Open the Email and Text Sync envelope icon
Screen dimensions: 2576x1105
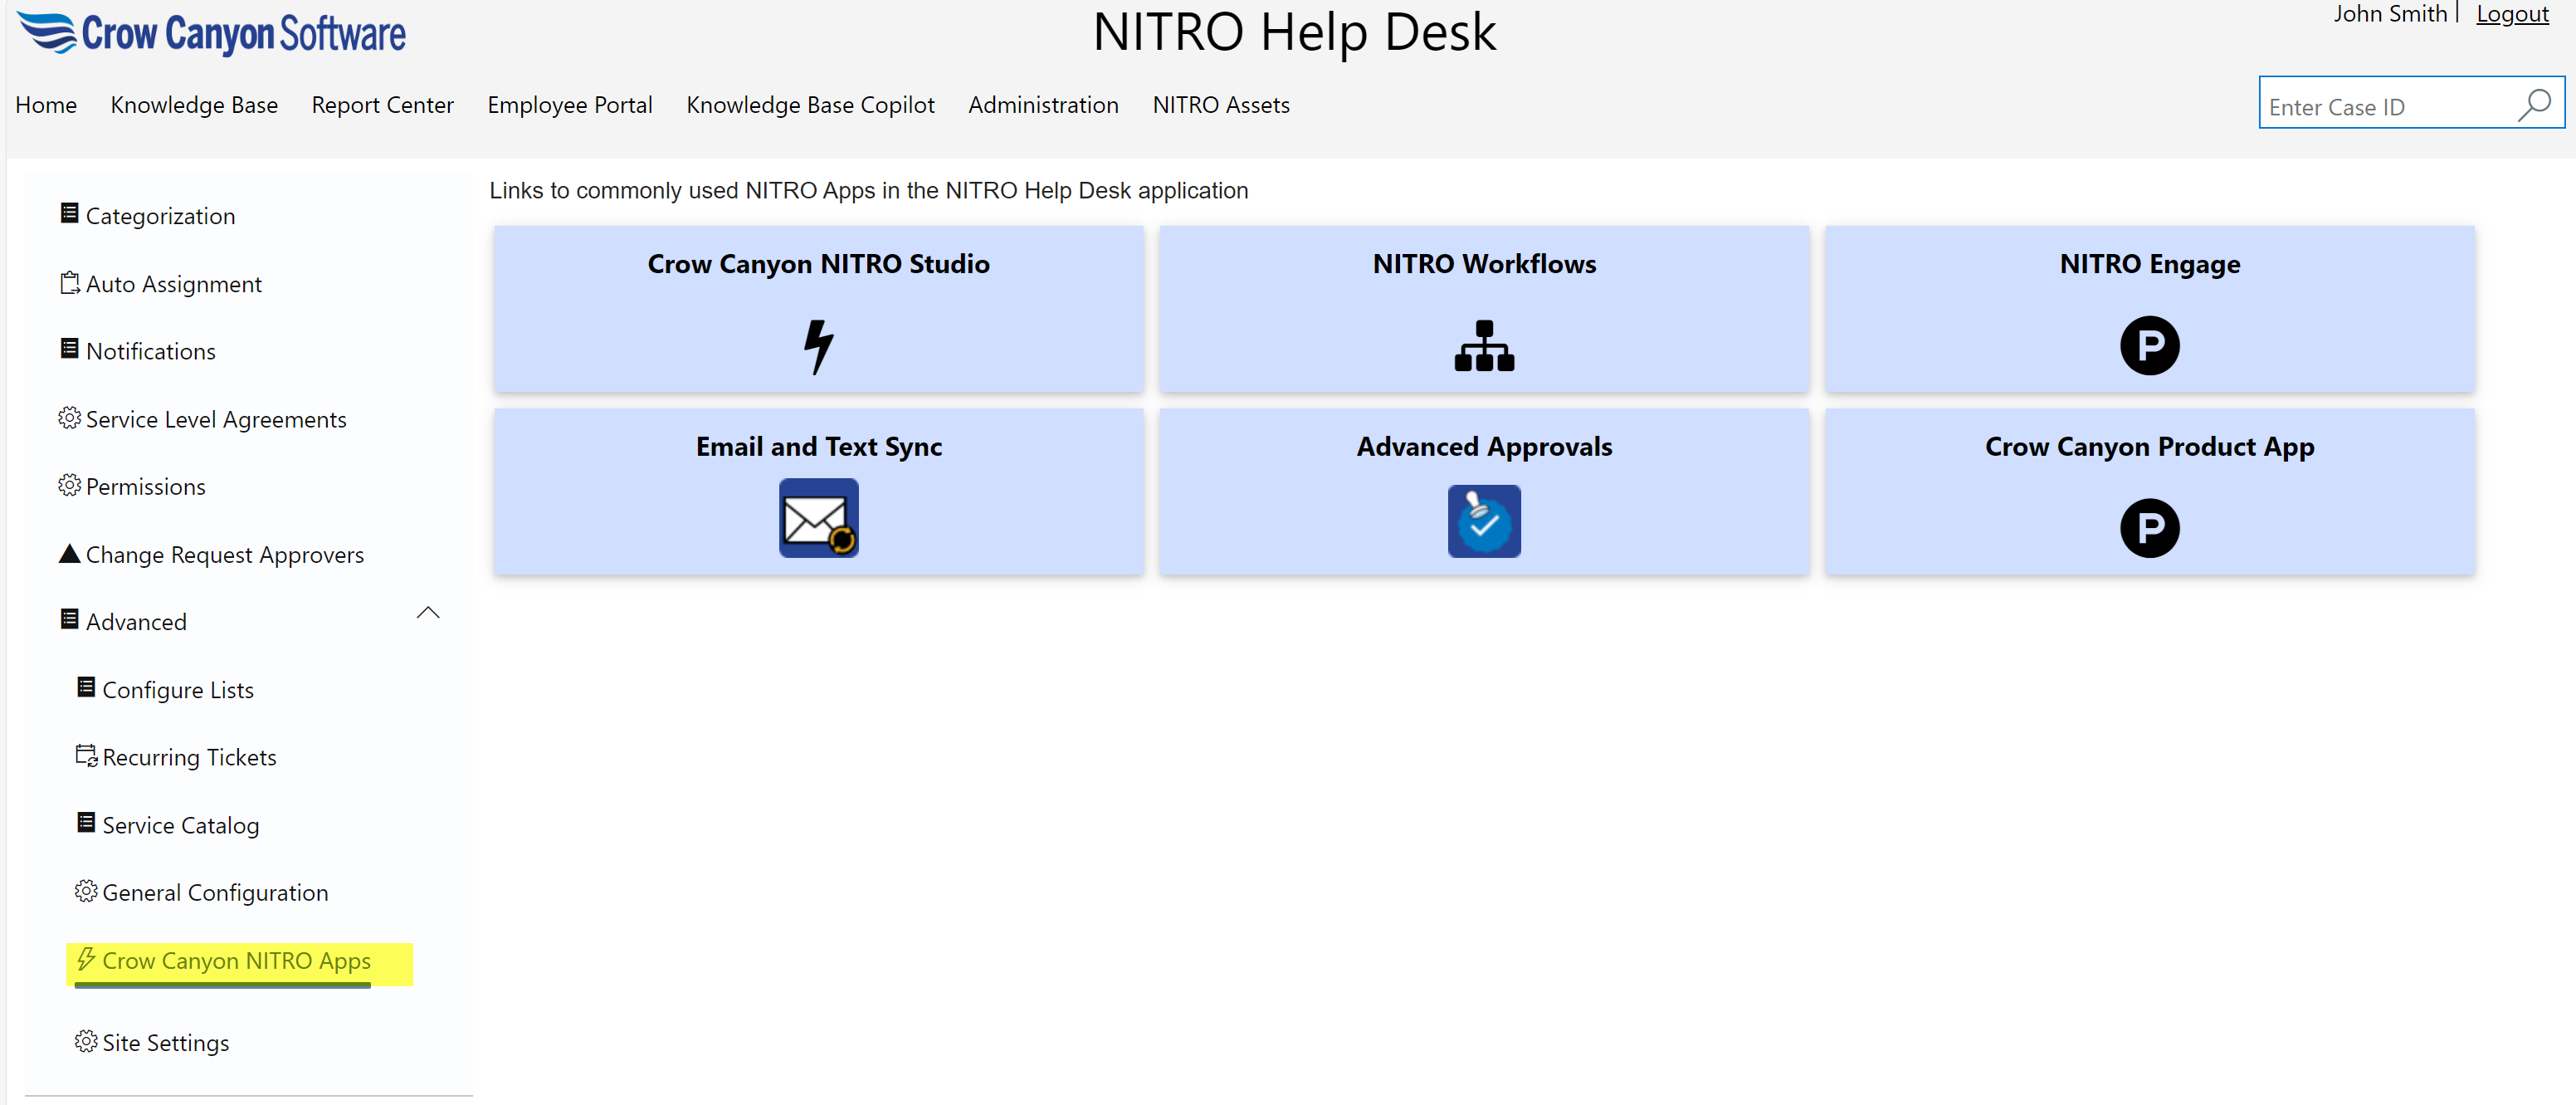818,518
